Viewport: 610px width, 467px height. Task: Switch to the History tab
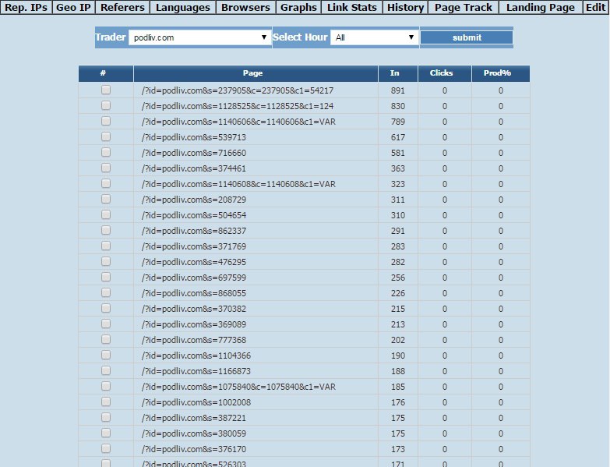(405, 7)
